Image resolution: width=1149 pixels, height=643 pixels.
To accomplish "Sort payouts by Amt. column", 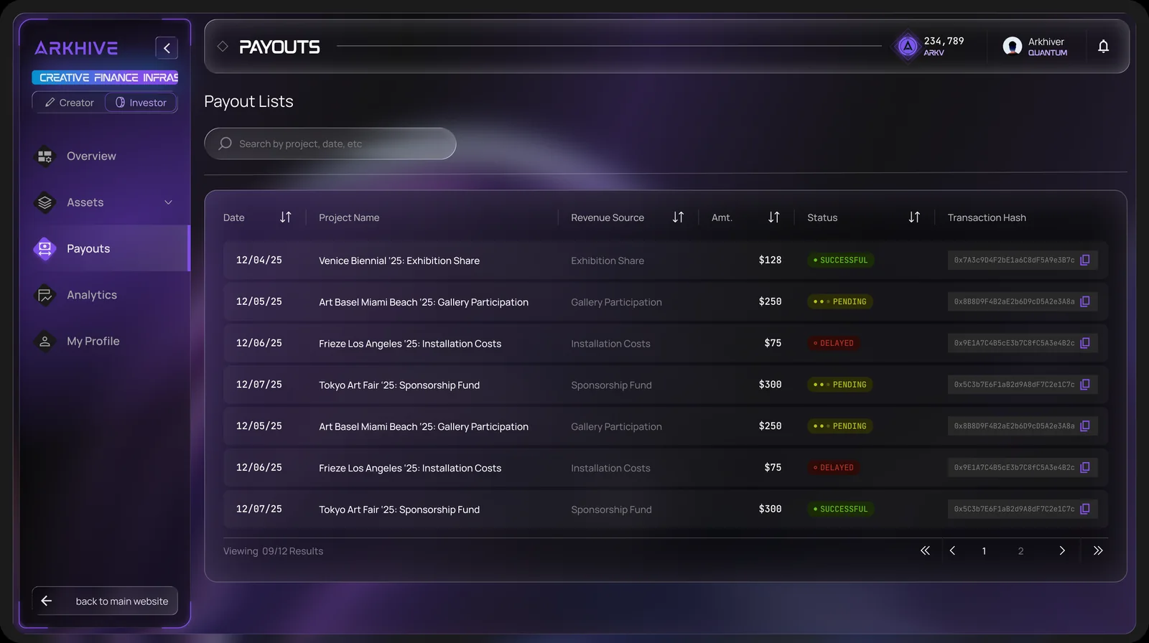I will coord(773,217).
